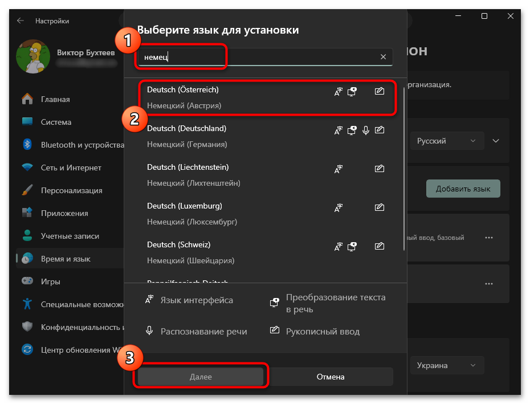Maximize the Settings window
530x404 pixels.
[x=484, y=16]
